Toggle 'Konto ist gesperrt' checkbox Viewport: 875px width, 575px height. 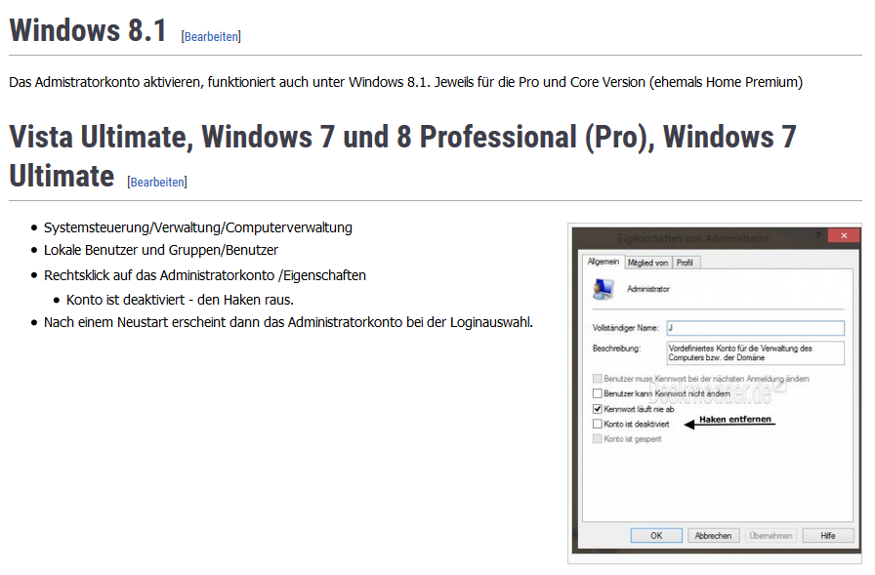point(597,439)
